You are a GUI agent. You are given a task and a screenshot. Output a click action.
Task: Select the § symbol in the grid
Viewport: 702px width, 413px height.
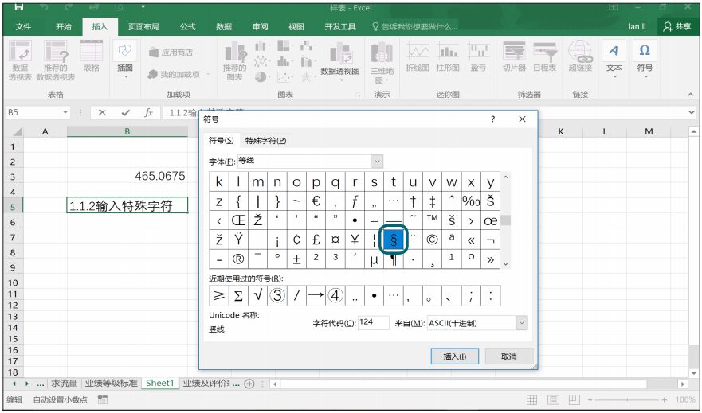394,240
